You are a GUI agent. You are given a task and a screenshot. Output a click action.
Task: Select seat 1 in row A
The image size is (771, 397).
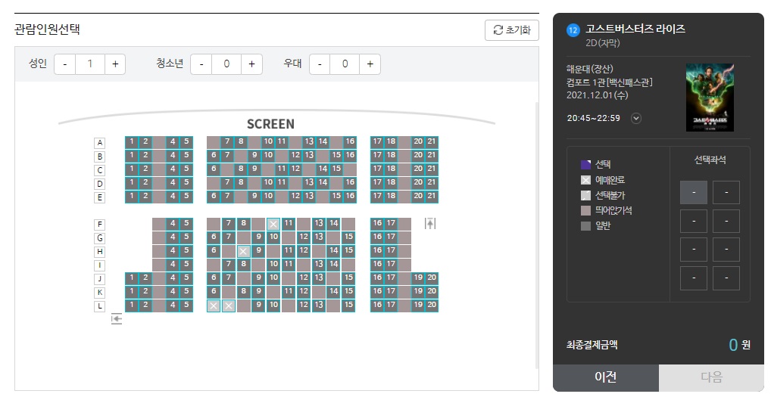pos(132,142)
